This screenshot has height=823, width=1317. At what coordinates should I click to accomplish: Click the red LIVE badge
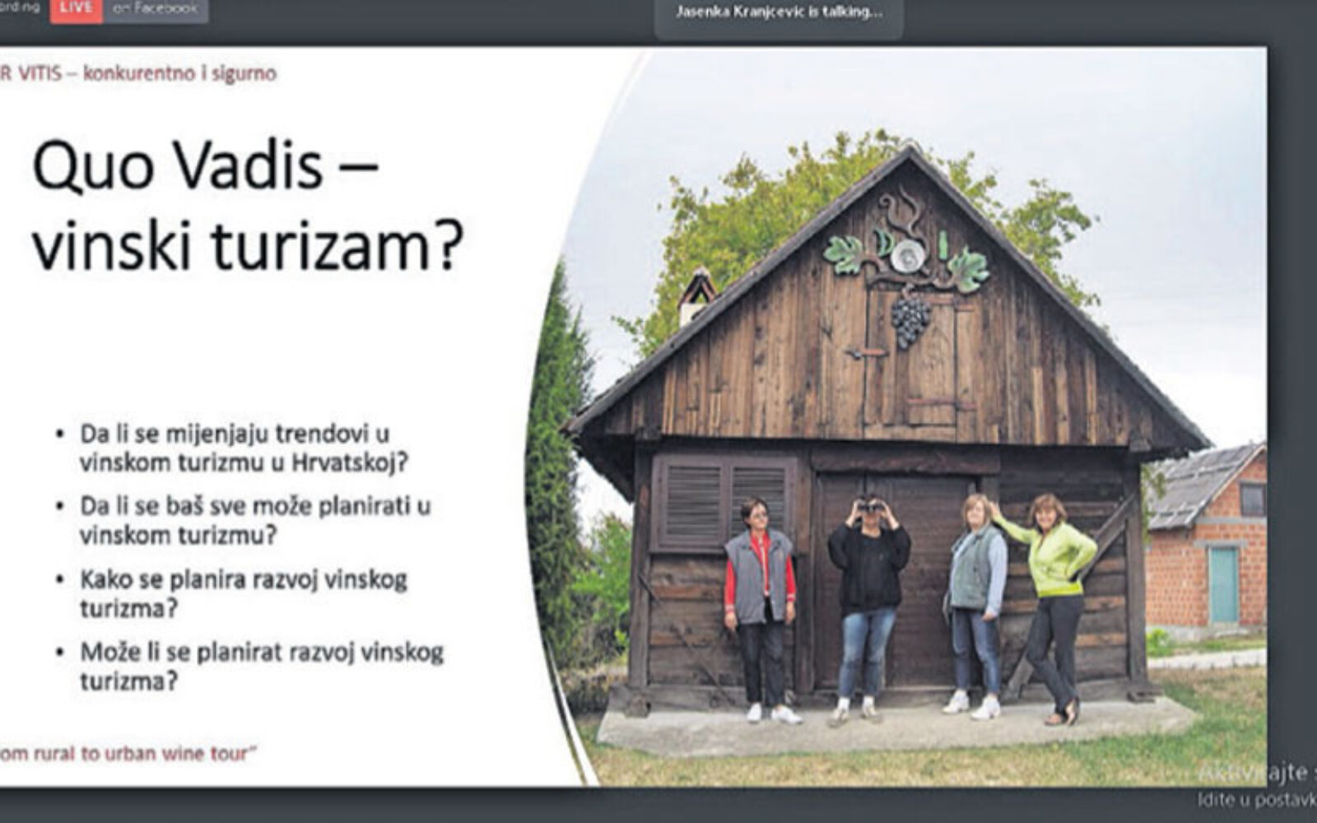(x=76, y=10)
